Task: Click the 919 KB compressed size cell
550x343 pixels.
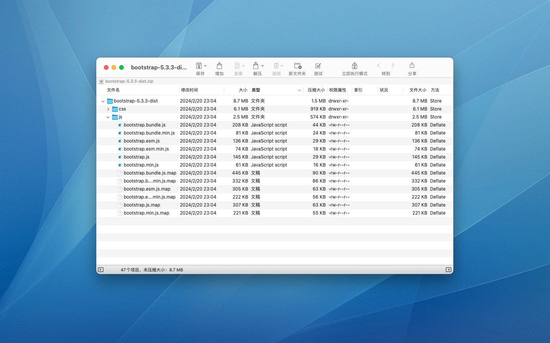Action: point(318,109)
